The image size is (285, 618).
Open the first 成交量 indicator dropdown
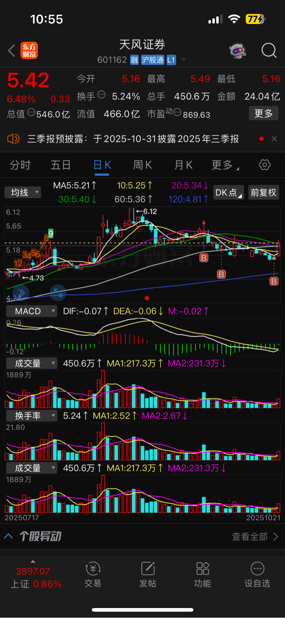pos(32,363)
